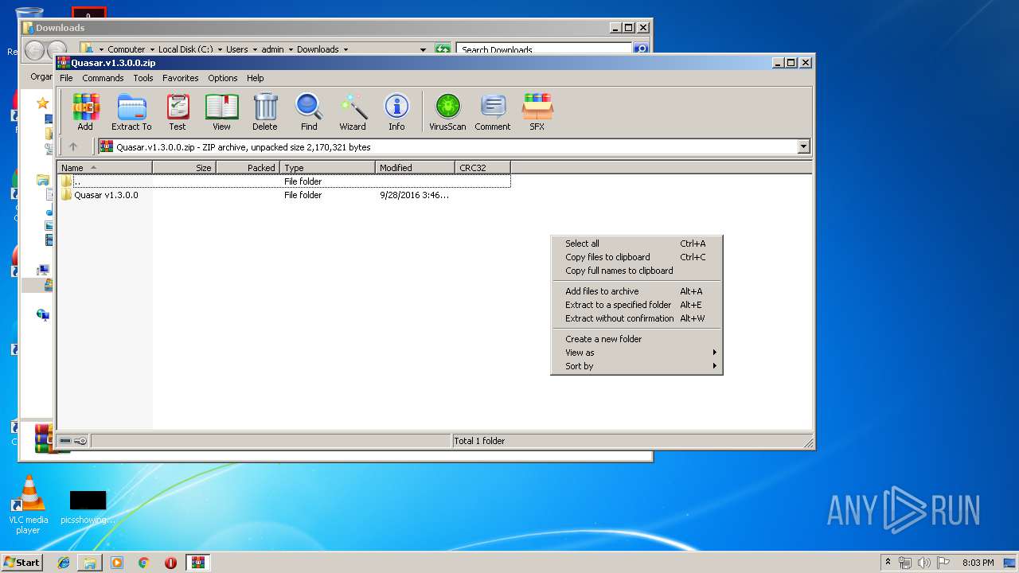Click the Windows Start button
This screenshot has height=573, width=1019.
click(21, 562)
